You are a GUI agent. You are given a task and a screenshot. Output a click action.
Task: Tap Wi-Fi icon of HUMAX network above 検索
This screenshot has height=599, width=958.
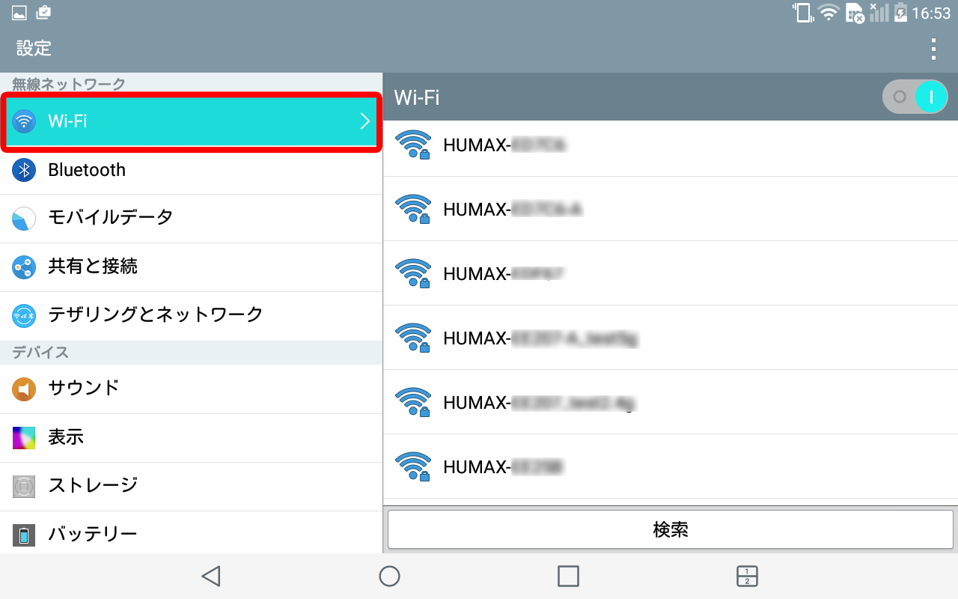point(413,467)
